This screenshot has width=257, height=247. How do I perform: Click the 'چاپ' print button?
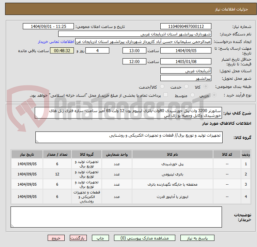coord(100,238)
